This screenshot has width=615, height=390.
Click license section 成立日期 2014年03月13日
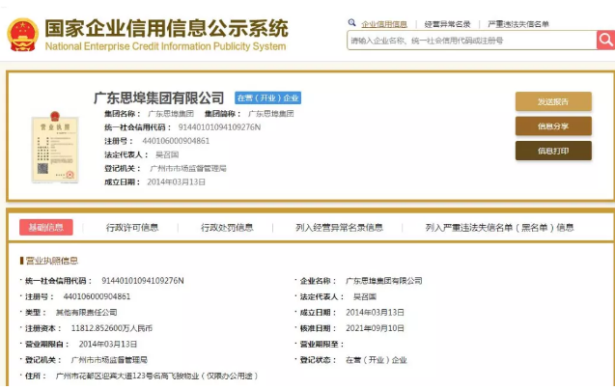click(375, 313)
